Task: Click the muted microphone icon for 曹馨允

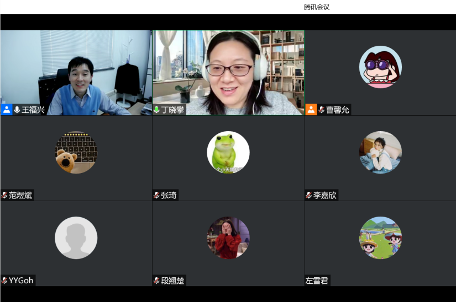Action: 322,110
